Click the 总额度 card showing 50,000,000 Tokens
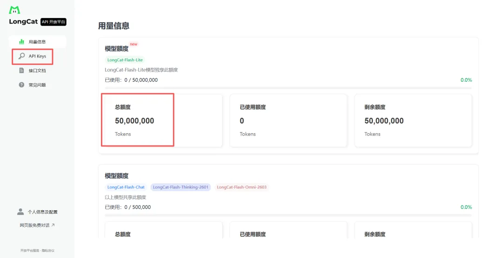 (x=164, y=121)
